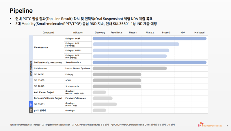Click the Small molecule vertical label
This screenshot has height=131, width=231.
pos(31,68)
